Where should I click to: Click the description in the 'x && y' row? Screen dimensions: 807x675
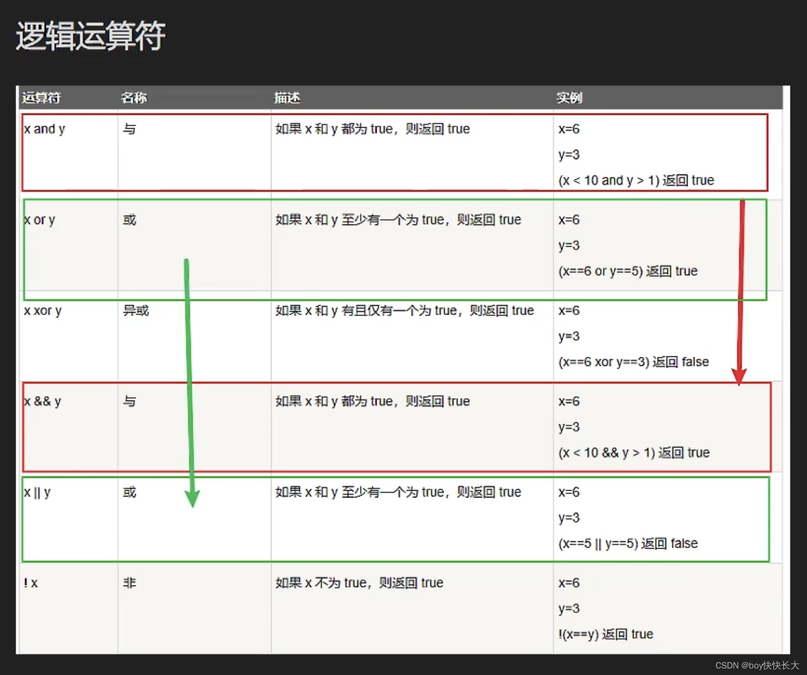tap(373, 402)
